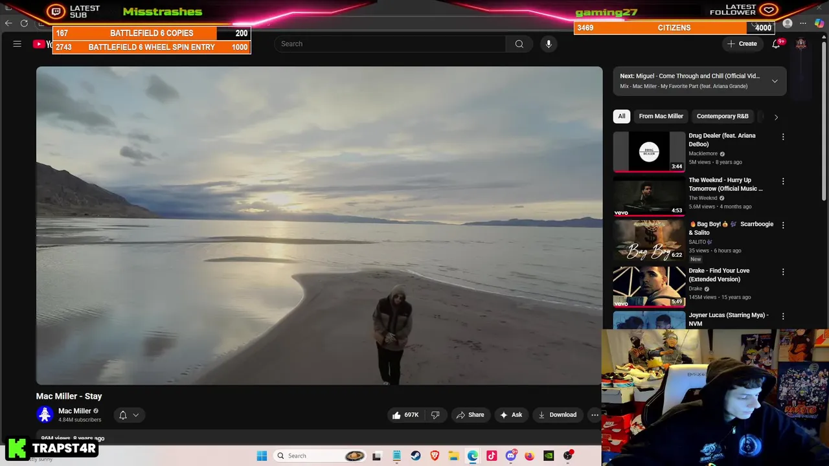Click the 4.84M subscribers text
Viewport: 829px width, 466px height.
[x=80, y=420]
